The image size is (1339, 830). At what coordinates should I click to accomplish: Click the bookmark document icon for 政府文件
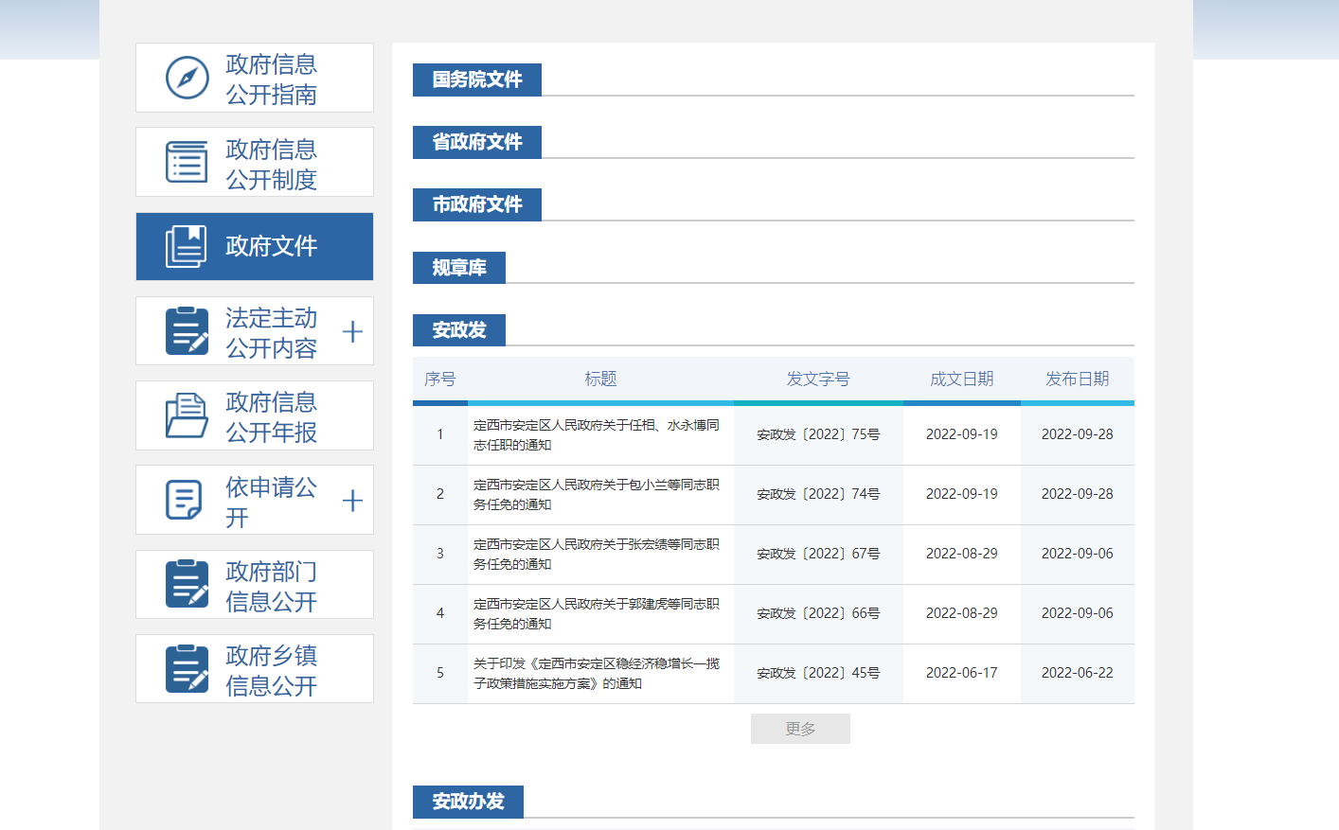pos(187,246)
